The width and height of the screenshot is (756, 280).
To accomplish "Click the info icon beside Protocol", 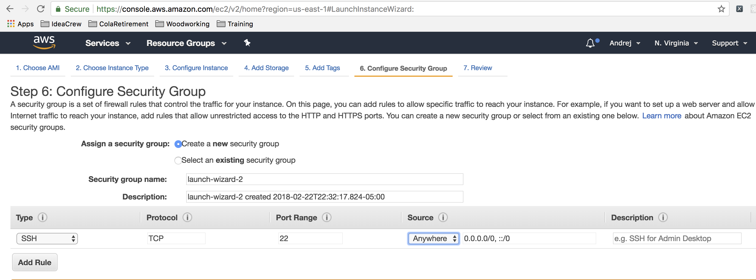I will [x=187, y=218].
